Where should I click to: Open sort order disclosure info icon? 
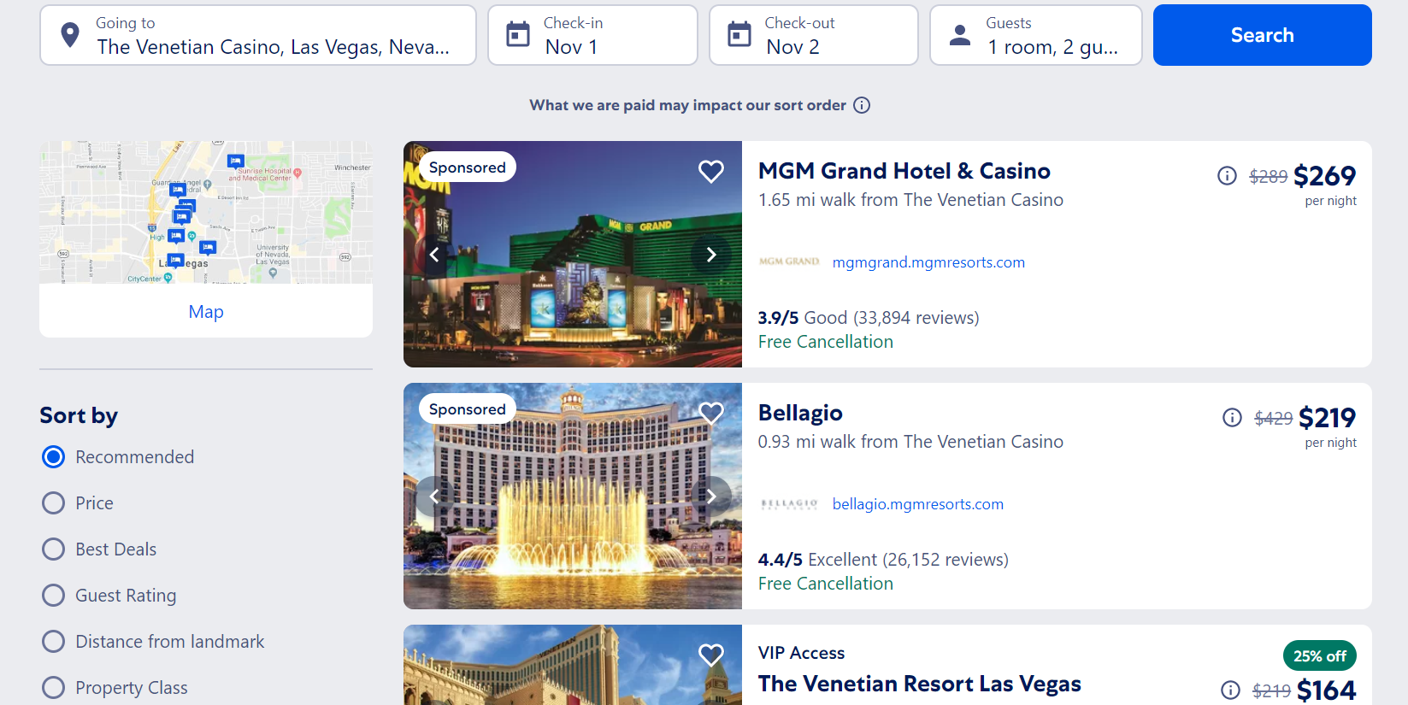click(x=862, y=105)
